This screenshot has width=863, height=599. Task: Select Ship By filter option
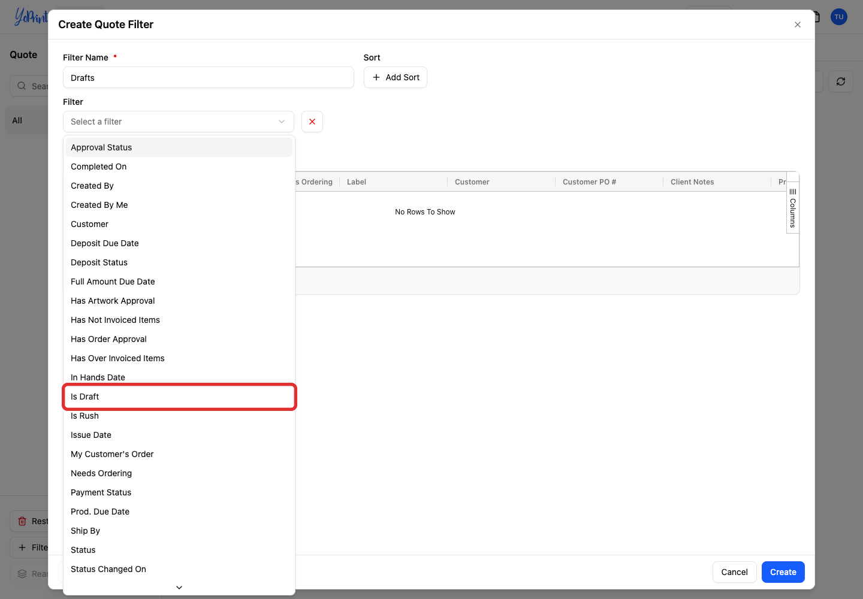pos(179,531)
